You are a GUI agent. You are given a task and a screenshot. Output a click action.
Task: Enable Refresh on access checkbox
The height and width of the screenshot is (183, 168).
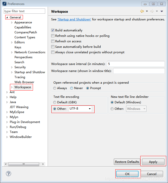pos(53,41)
